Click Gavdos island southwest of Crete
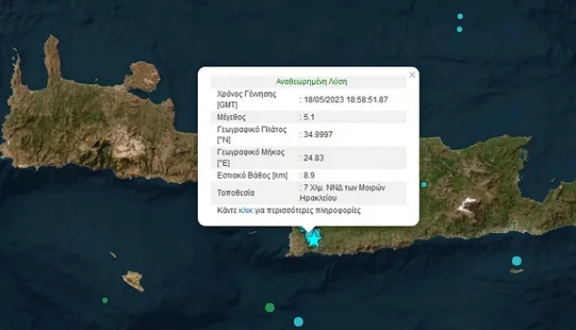The width and height of the screenshot is (576, 330). click(133, 280)
